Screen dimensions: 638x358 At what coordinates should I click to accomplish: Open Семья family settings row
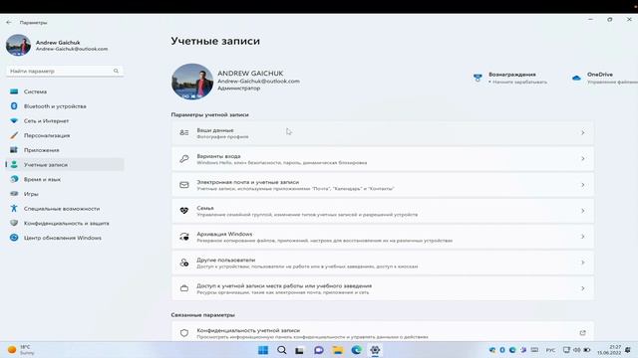point(383,211)
